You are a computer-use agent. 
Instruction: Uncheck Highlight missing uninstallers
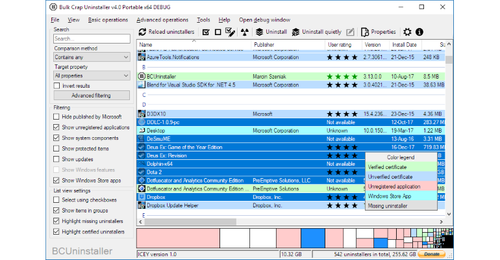56,221
